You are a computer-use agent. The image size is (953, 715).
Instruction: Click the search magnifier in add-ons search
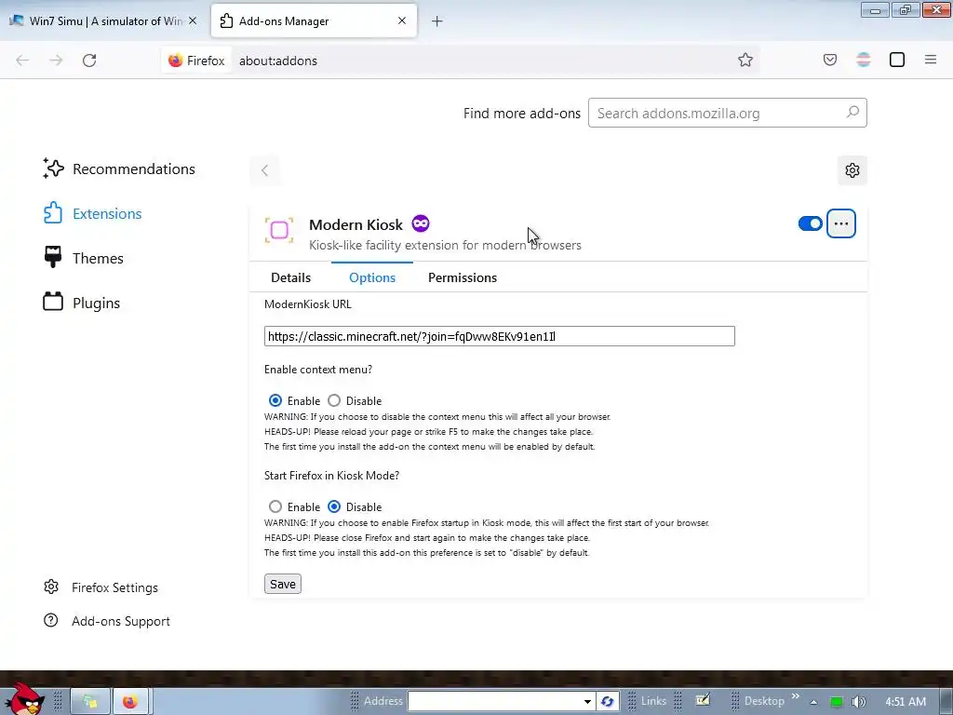pyautogui.click(x=852, y=113)
